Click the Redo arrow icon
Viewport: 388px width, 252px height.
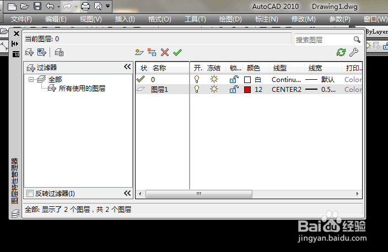(x=67, y=6)
